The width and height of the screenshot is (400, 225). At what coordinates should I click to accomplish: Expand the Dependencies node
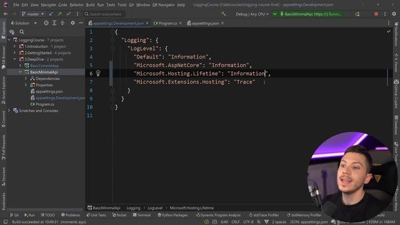[x=26, y=78]
